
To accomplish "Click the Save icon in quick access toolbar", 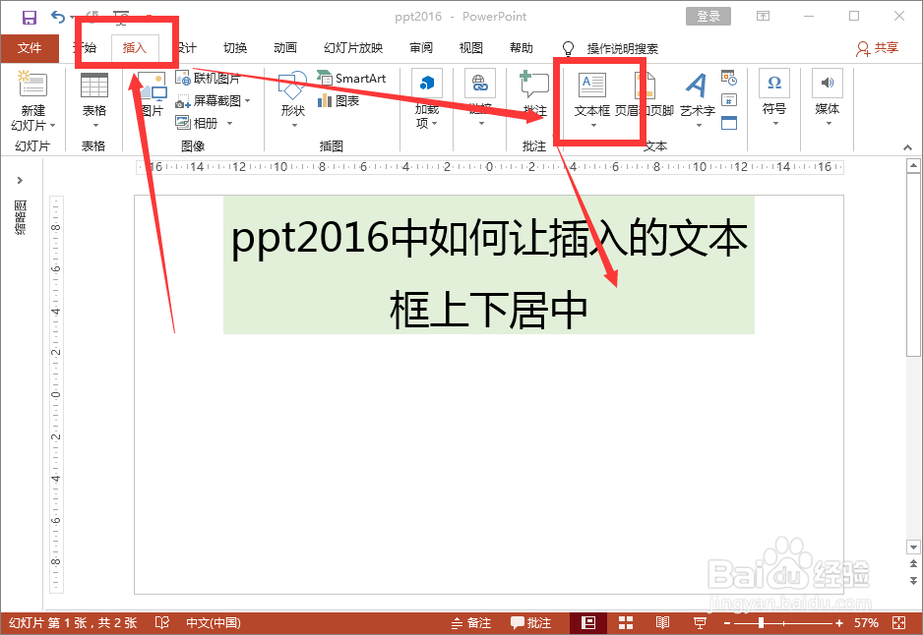I will [30, 17].
